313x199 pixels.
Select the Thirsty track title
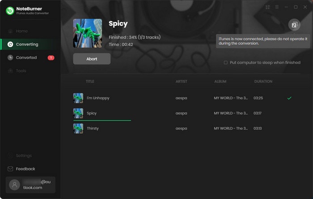click(x=93, y=129)
